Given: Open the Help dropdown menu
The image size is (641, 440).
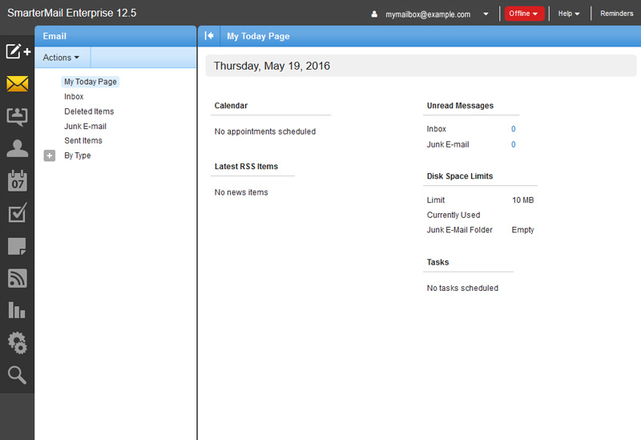Looking at the screenshot, I should (x=569, y=14).
